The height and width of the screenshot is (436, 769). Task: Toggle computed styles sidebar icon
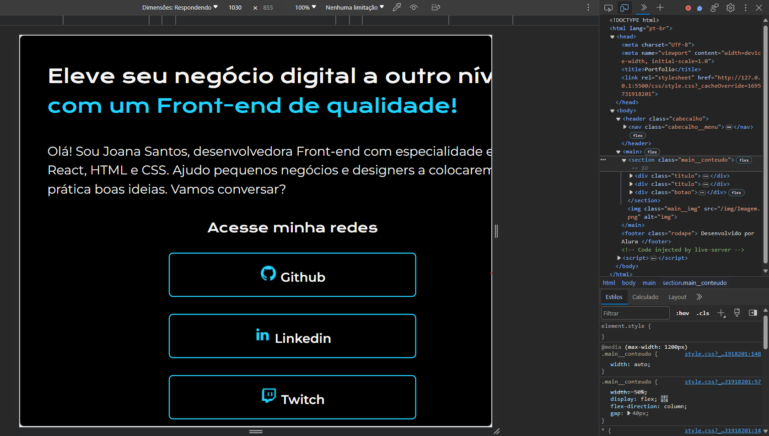click(x=753, y=313)
